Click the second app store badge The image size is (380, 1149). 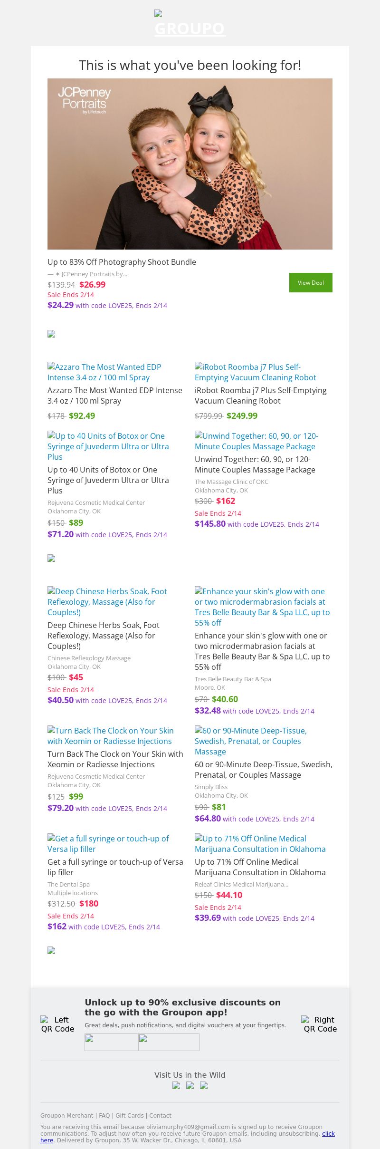click(x=169, y=1042)
